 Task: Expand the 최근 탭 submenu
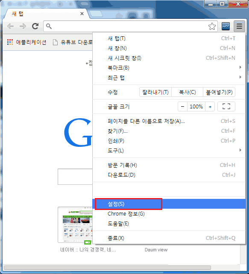169,77
